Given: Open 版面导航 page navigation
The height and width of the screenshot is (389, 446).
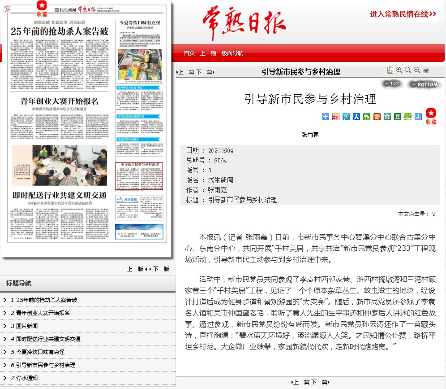Looking at the screenshot, I should (232, 53).
